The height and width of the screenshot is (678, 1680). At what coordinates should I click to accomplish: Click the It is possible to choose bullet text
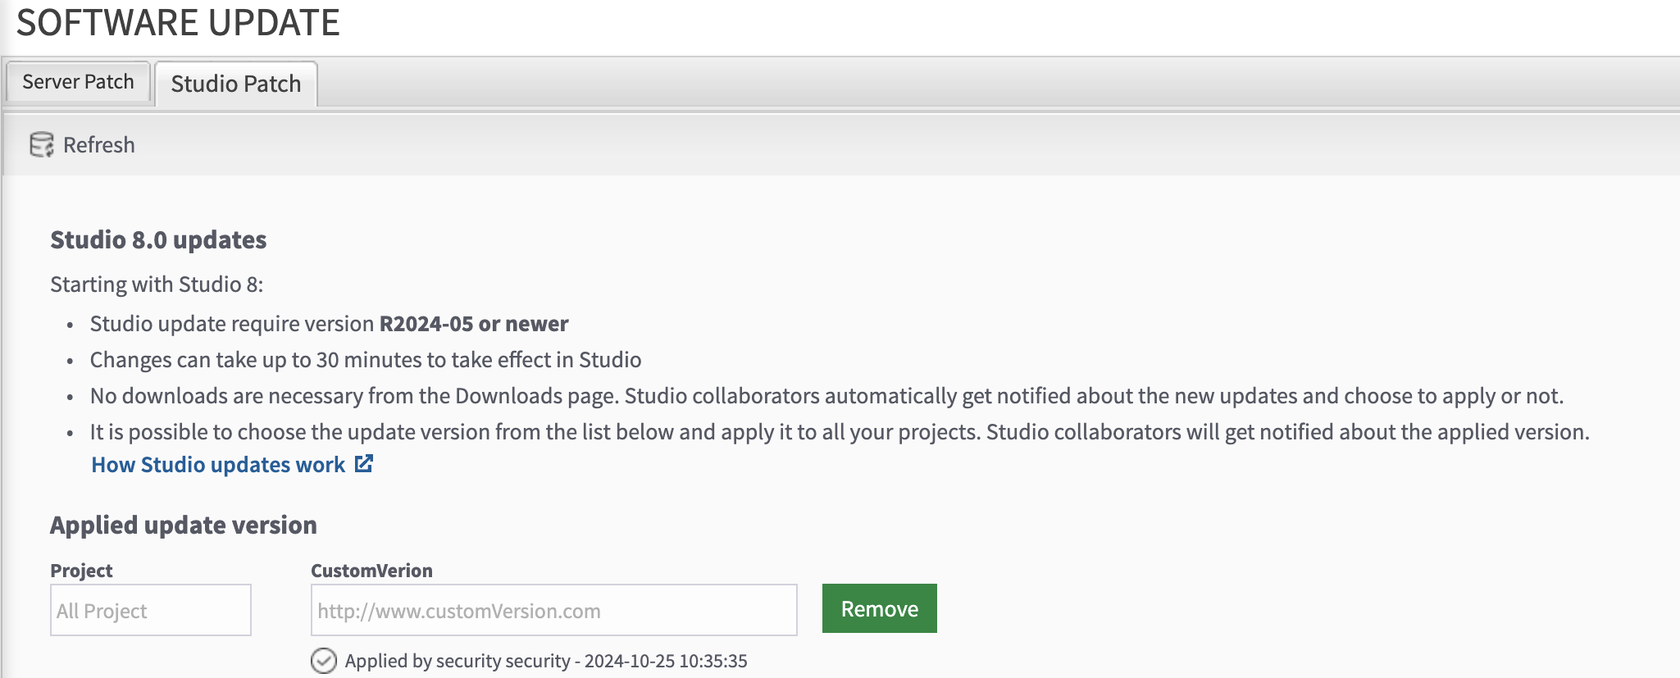click(840, 432)
